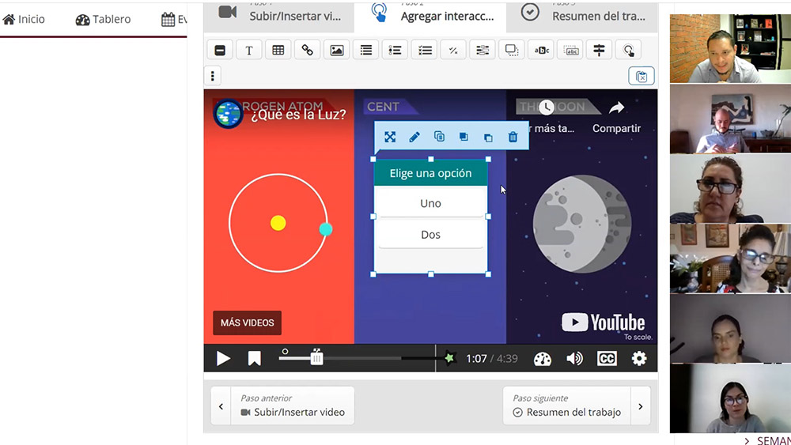Viewport: 791px width, 445px height.
Task: Delete the selected interaction with the trash icon
Action: coord(513,137)
